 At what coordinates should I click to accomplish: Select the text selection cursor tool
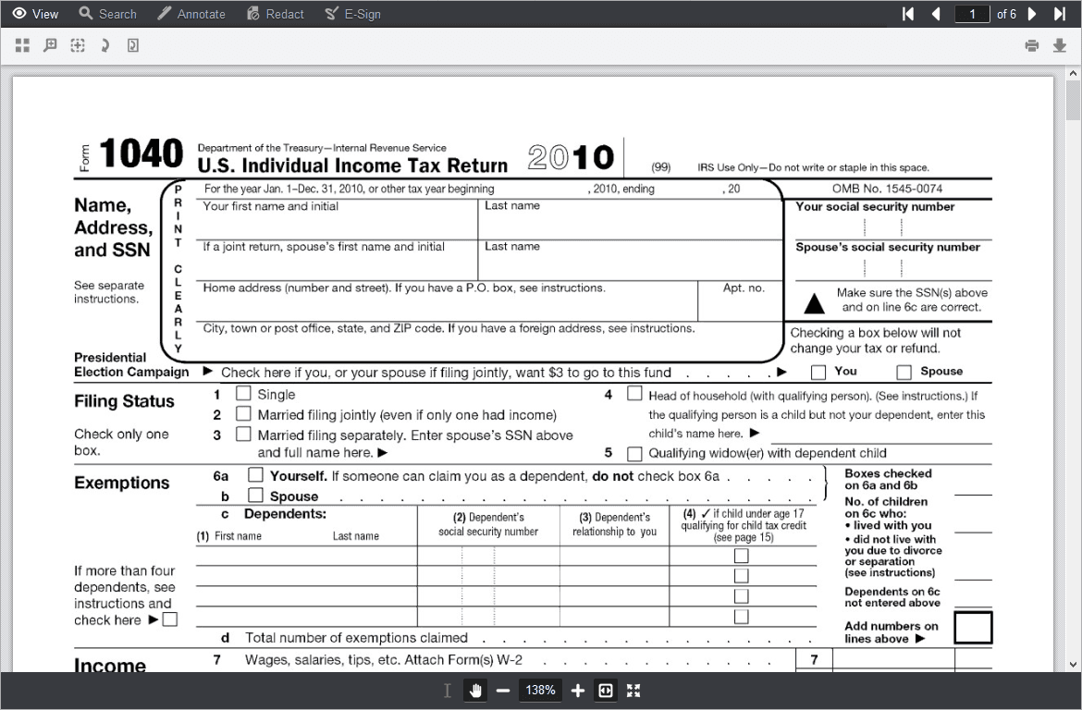(x=448, y=690)
